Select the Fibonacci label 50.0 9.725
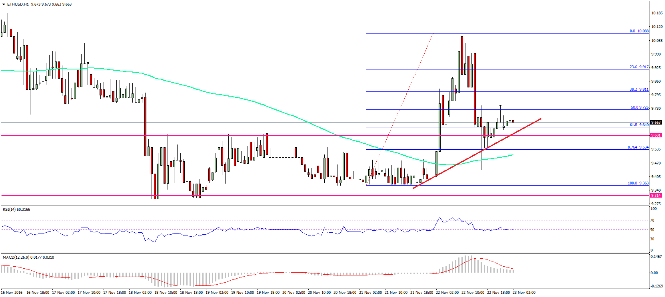The height and width of the screenshot is (297, 665). 639,107
